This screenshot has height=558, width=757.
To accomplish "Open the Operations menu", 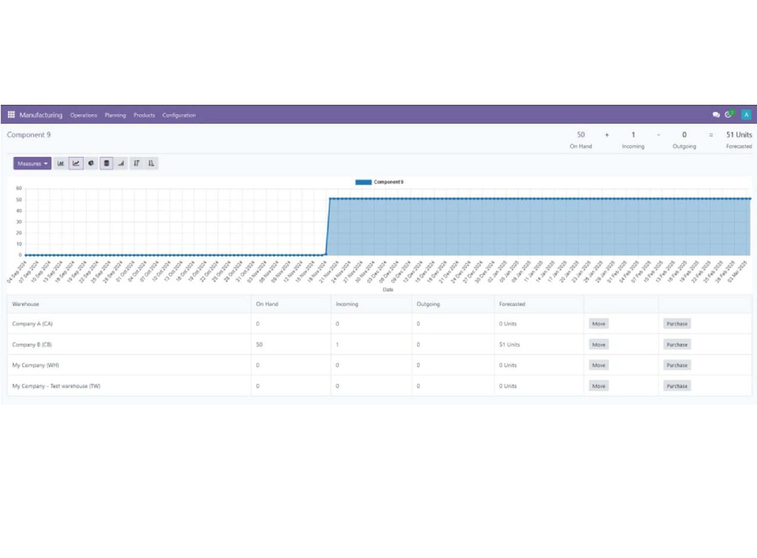I will click(83, 115).
